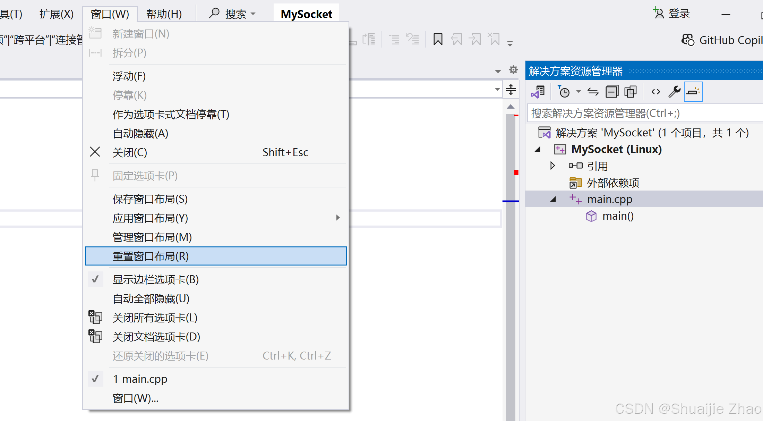Click the Solution Explorer properties wrench icon
The image size is (763, 421).
[x=674, y=92]
